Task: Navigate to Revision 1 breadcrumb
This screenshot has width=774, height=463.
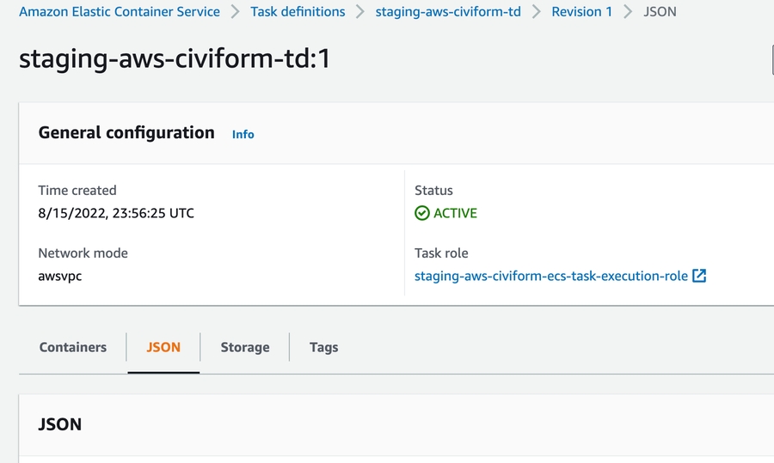Action: 582,12
